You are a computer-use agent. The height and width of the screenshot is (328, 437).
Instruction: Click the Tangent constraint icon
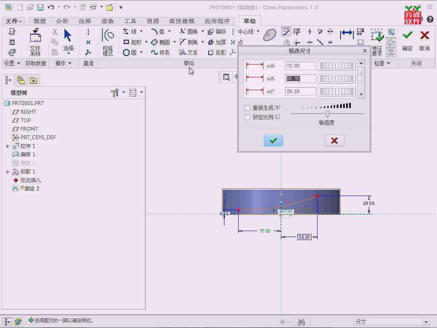pos(320,32)
